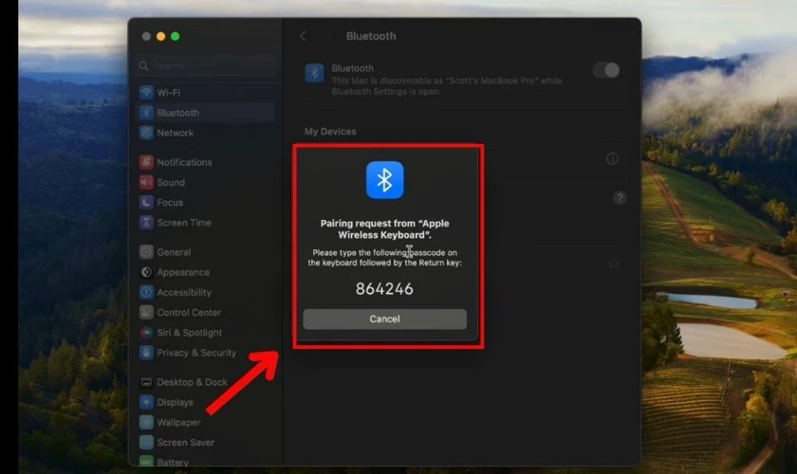Select Desktop & Dock in sidebar

tap(192, 382)
